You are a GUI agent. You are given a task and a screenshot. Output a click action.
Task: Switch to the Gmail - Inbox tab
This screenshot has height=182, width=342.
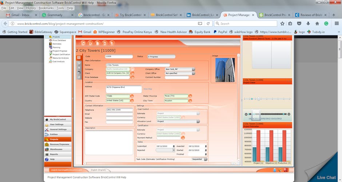tap(21, 15)
